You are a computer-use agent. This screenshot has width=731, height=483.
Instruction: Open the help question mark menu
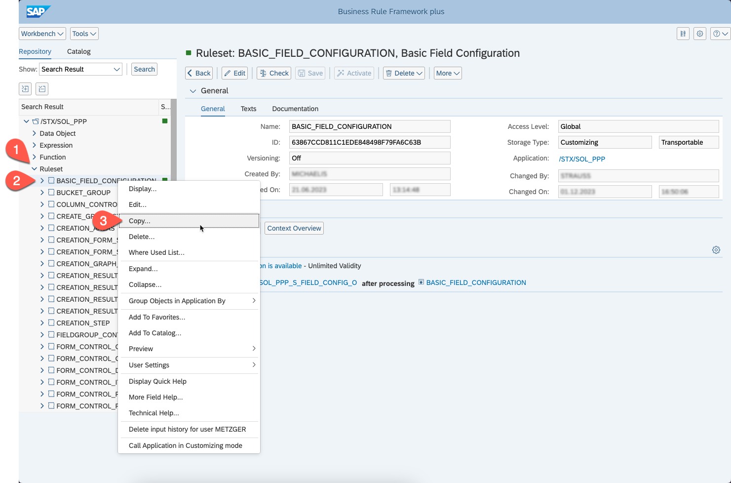[x=720, y=34]
